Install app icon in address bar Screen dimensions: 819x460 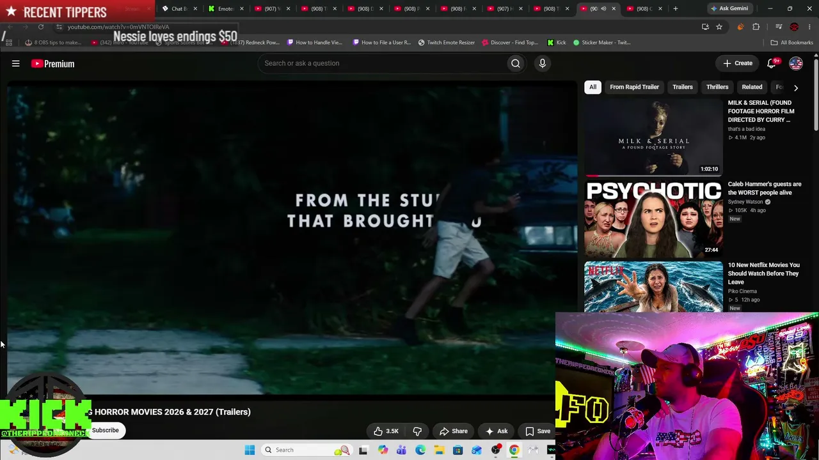point(705,27)
